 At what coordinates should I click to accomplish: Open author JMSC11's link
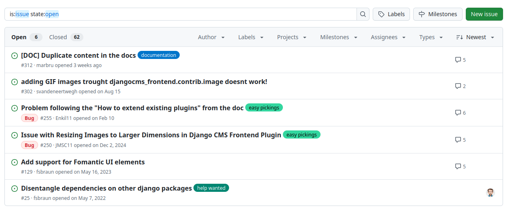[x=64, y=145]
